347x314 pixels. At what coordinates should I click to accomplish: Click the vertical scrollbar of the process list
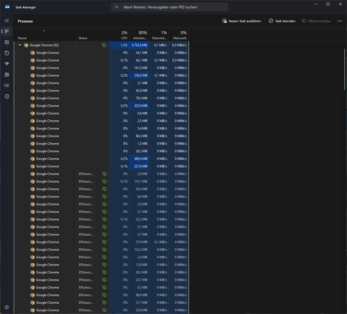(345, 69)
